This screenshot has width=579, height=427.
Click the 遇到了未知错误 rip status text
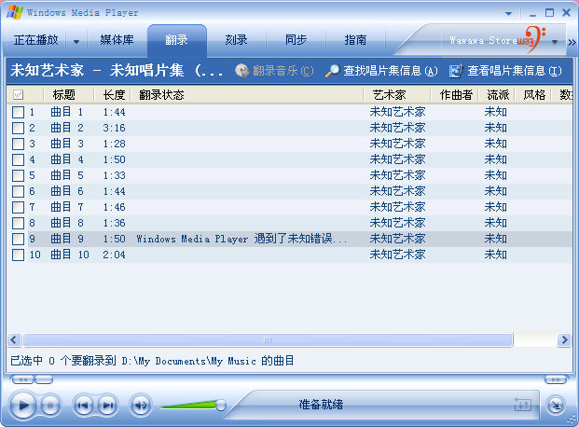coord(241,239)
